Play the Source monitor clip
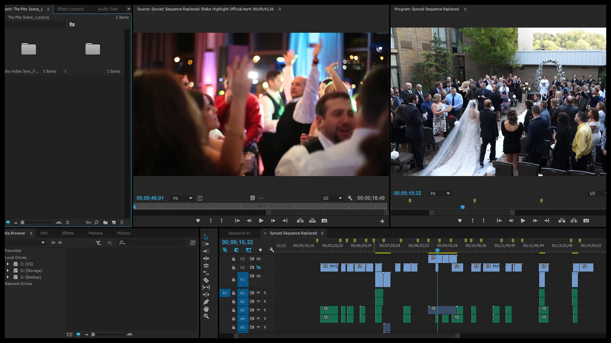611x343 pixels. point(261,221)
